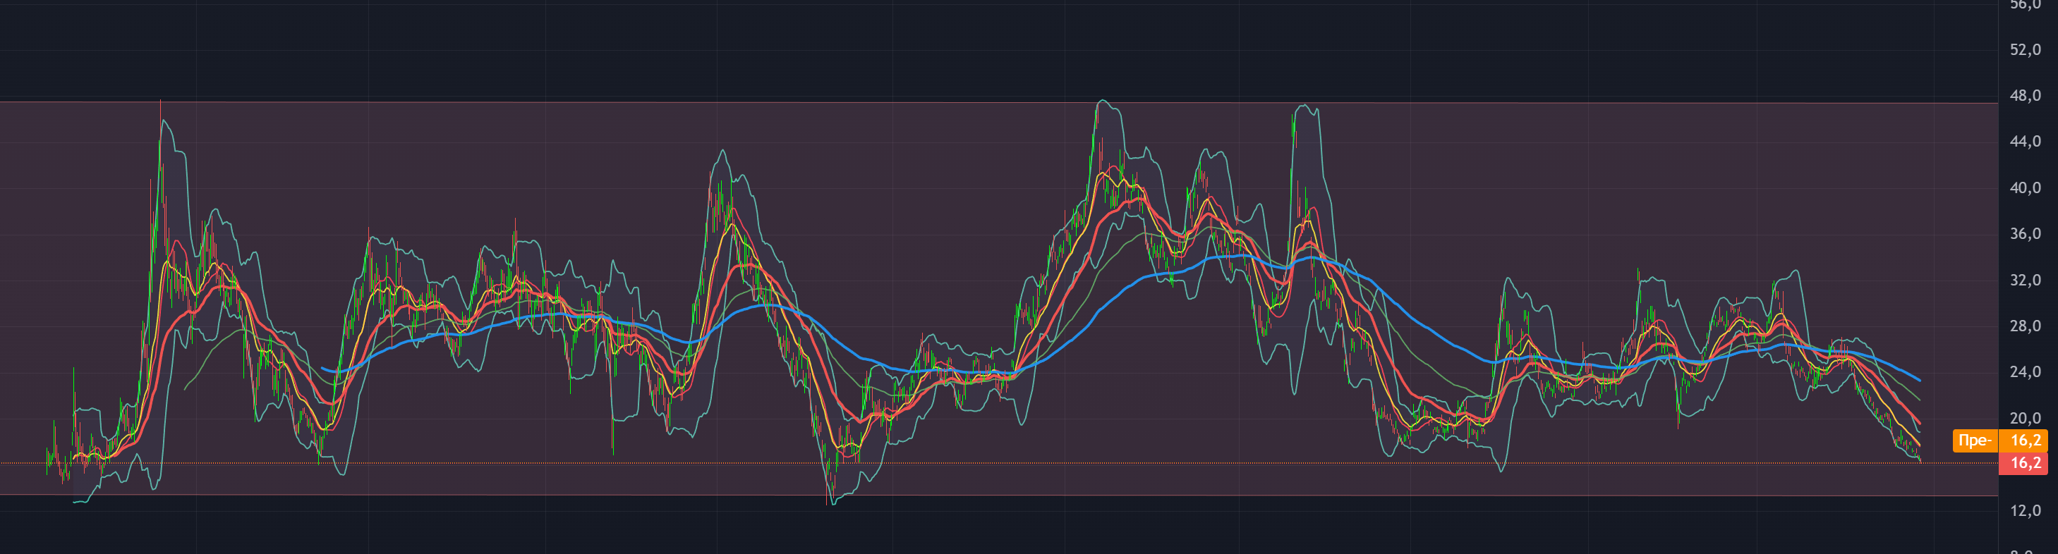Click left starting point of blue moving average

[x=322, y=369]
